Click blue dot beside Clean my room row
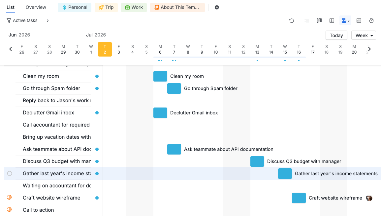Screen dimensions: 381x216 [x=97, y=76]
